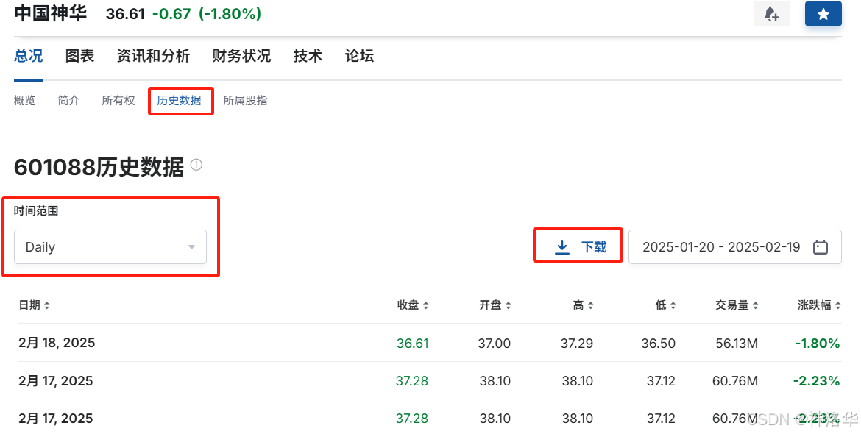The width and height of the screenshot is (861, 434).
Task: Open the 2025-01-20 - 2025-02-19 date picker
Action: [x=734, y=247]
